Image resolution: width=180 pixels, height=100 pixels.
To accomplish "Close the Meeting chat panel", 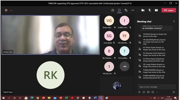I will 174,21.
